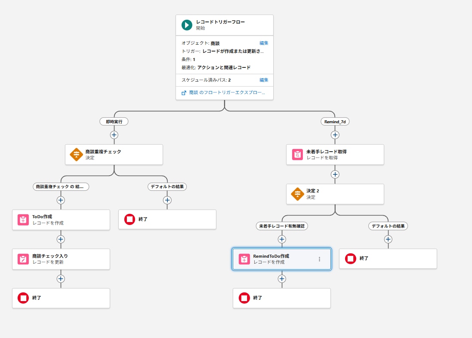Screen dimensions: 472x338
Task: Add element below Remind_7d path label
Action: click(335, 135)
